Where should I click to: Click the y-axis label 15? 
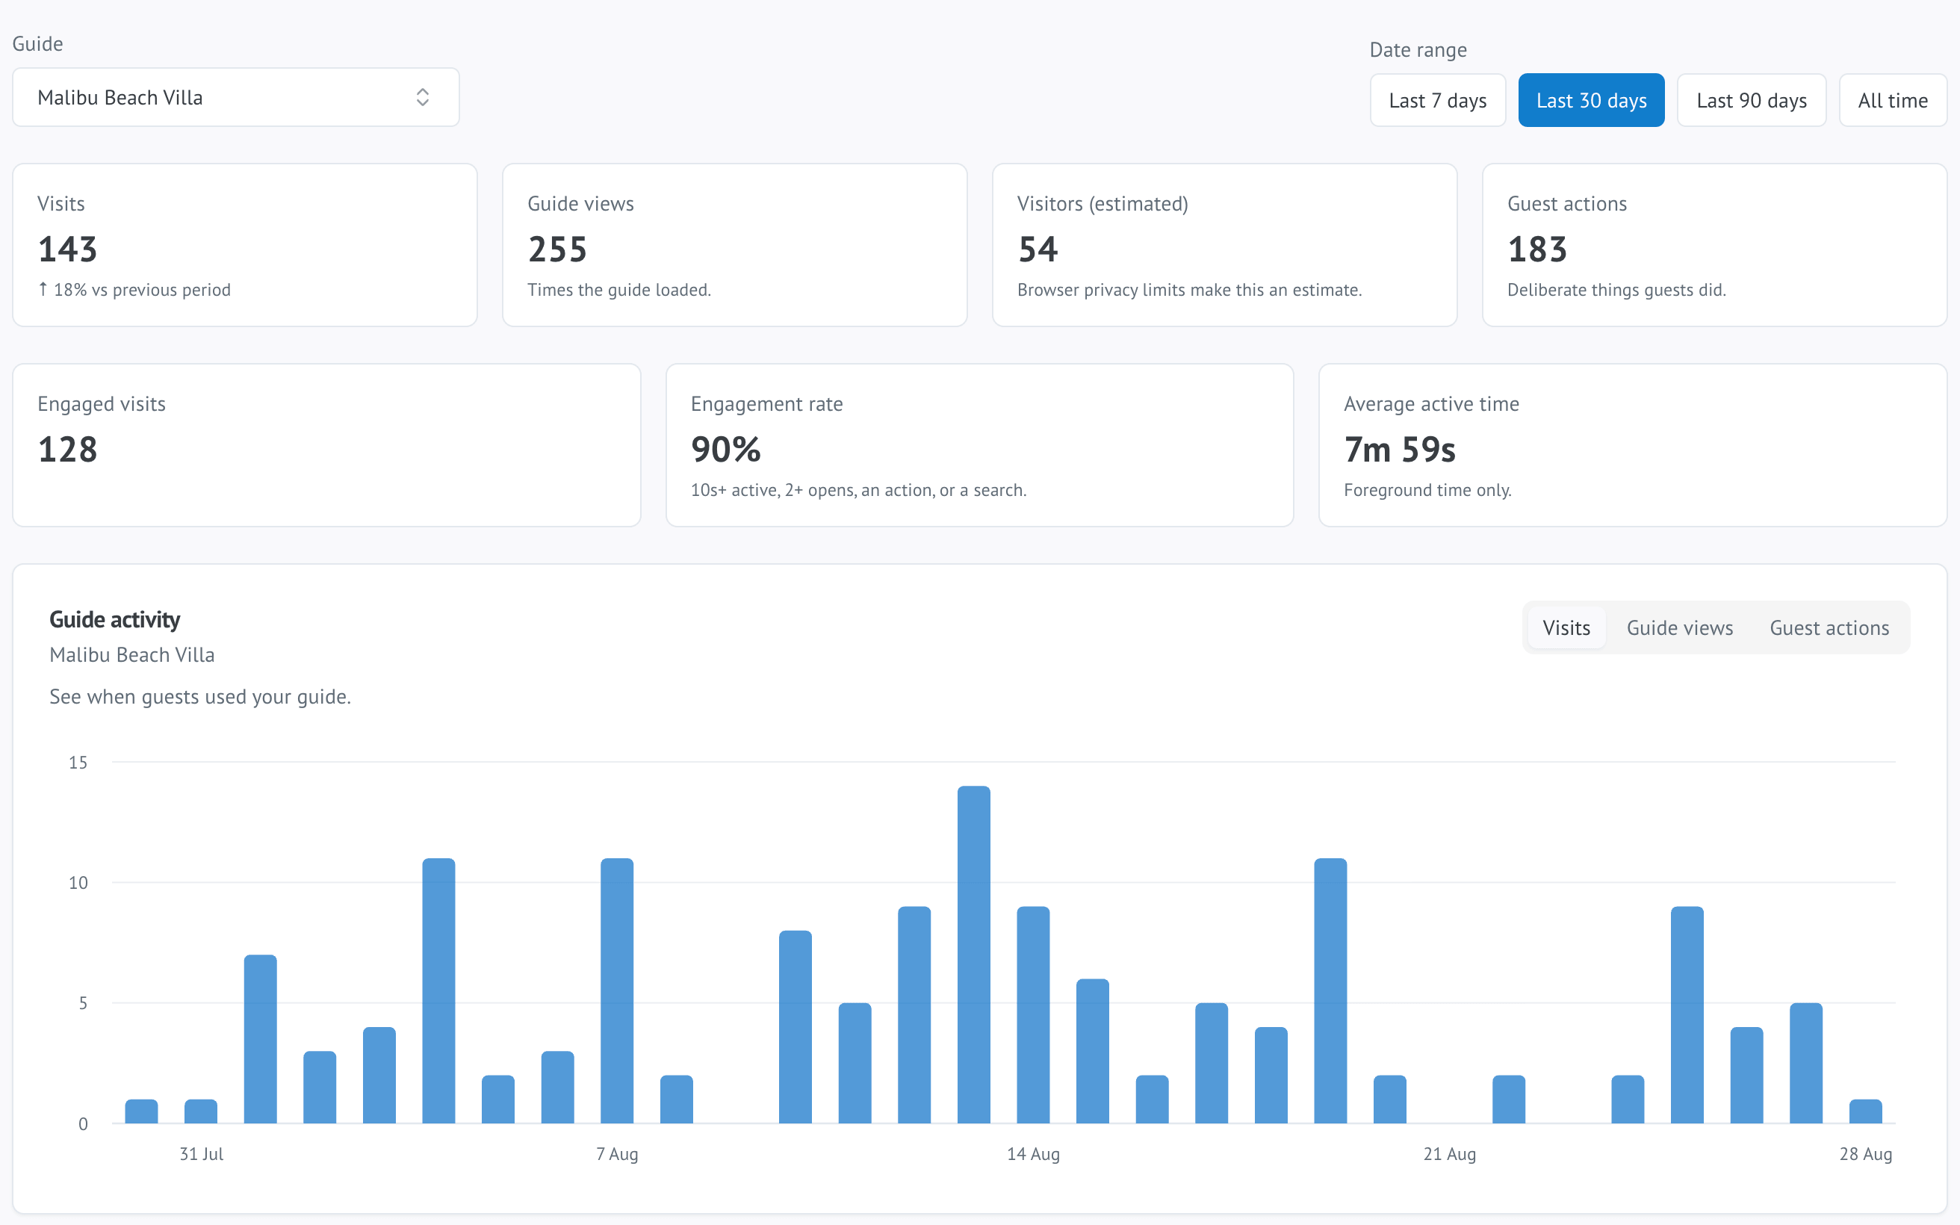point(78,763)
